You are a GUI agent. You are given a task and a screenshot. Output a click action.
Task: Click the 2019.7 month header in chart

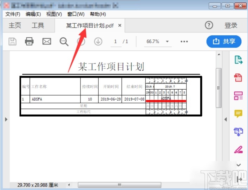(170, 86)
